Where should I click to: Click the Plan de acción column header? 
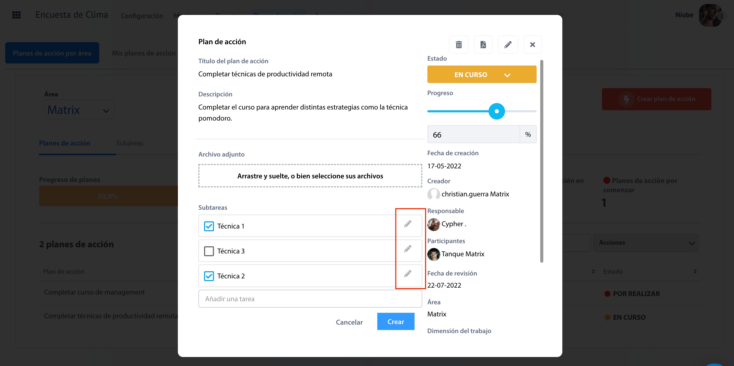pos(63,271)
